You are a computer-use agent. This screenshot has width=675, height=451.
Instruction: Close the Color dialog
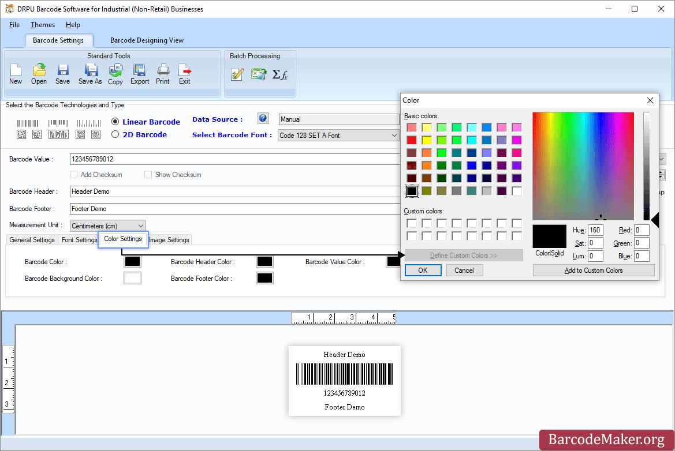click(x=650, y=100)
